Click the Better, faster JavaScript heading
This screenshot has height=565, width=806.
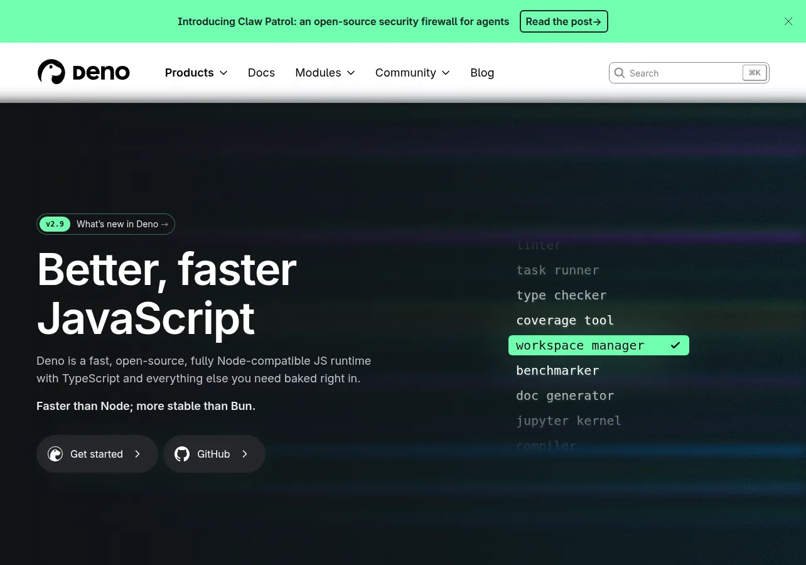click(167, 294)
